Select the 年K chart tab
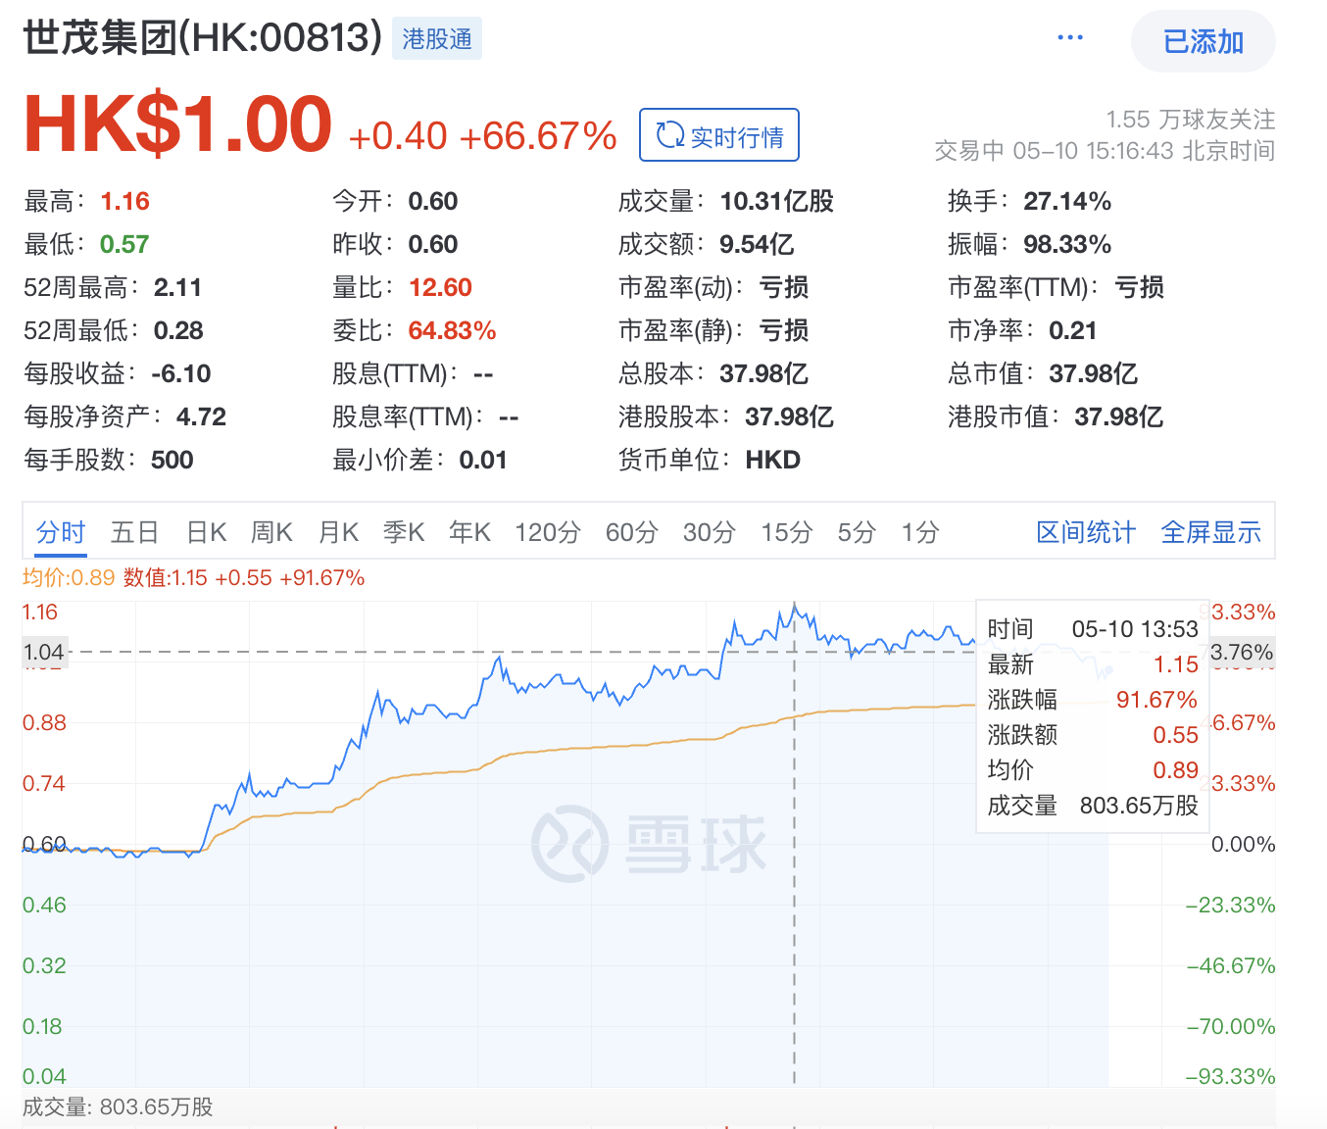 pyautogui.click(x=469, y=532)
